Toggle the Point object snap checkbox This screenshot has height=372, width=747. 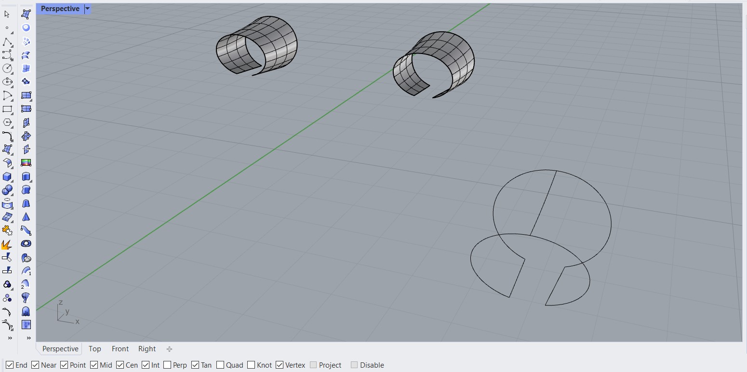pyautogui.click(x=64, y=365)
